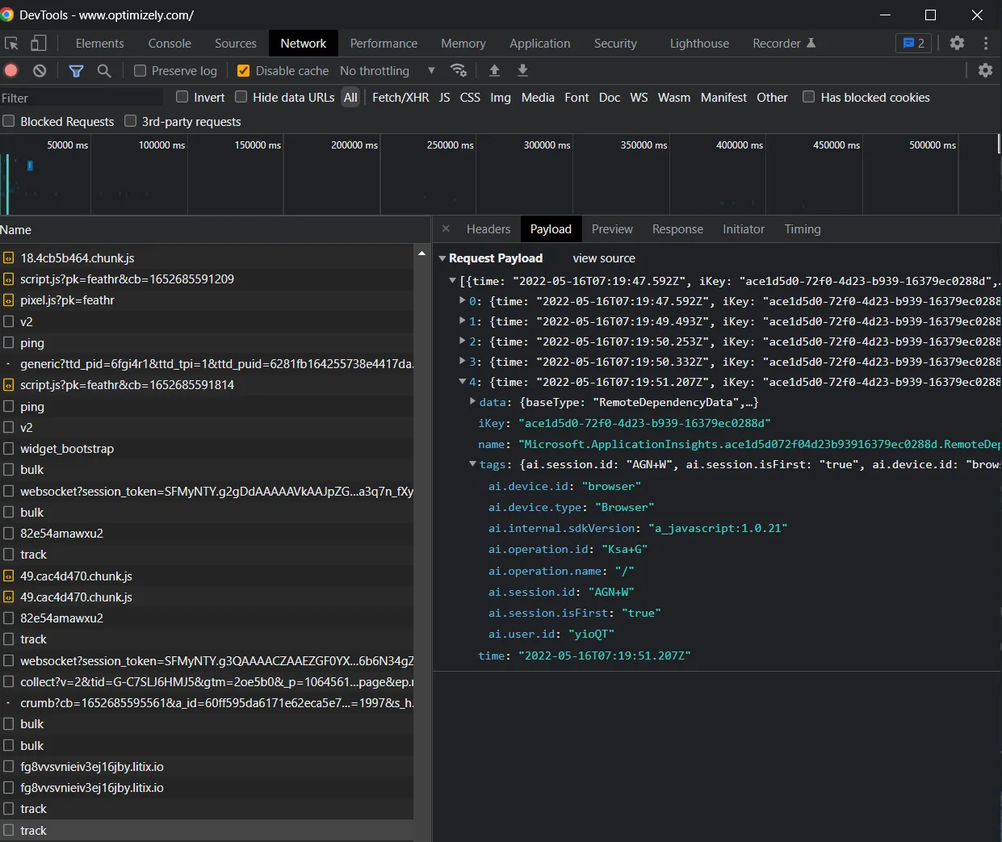This screenshot has width=1002, height=842.
Task: Filter requests by WS type
Action: [639, 97]
